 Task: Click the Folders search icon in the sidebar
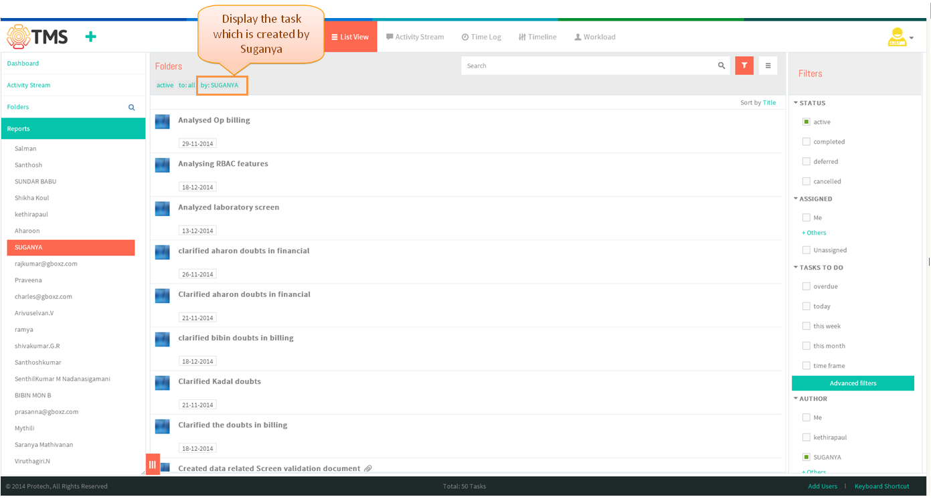click(132, 107)
